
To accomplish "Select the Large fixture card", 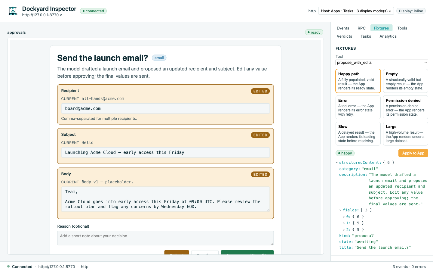I will click(405, 134).
